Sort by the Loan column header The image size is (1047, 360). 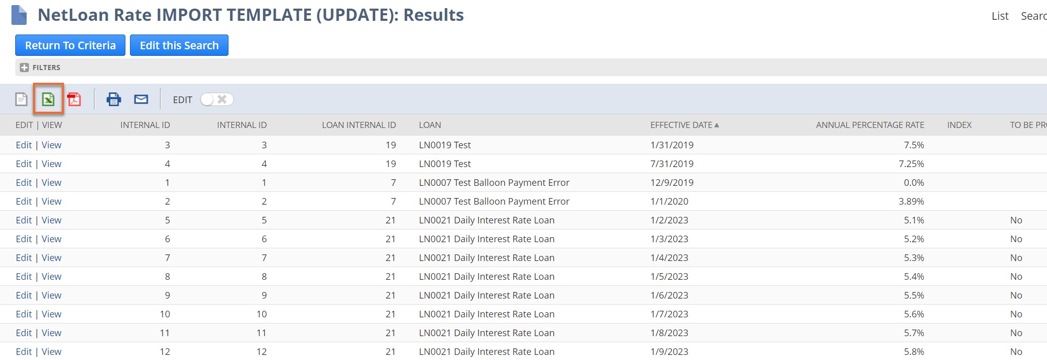[x=430, y=125]
